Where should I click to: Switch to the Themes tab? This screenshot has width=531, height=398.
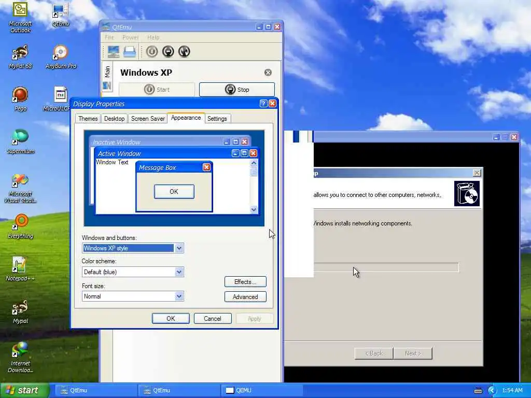pos(88,119)
